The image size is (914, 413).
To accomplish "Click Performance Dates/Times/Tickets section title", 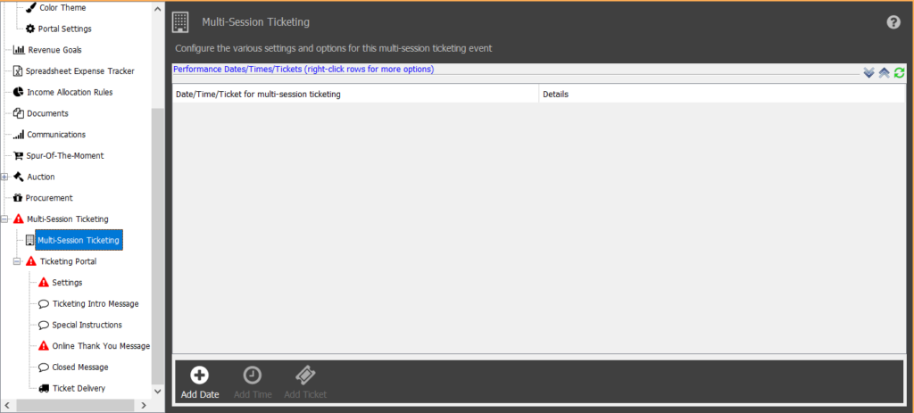I will (x=303, y=69).
